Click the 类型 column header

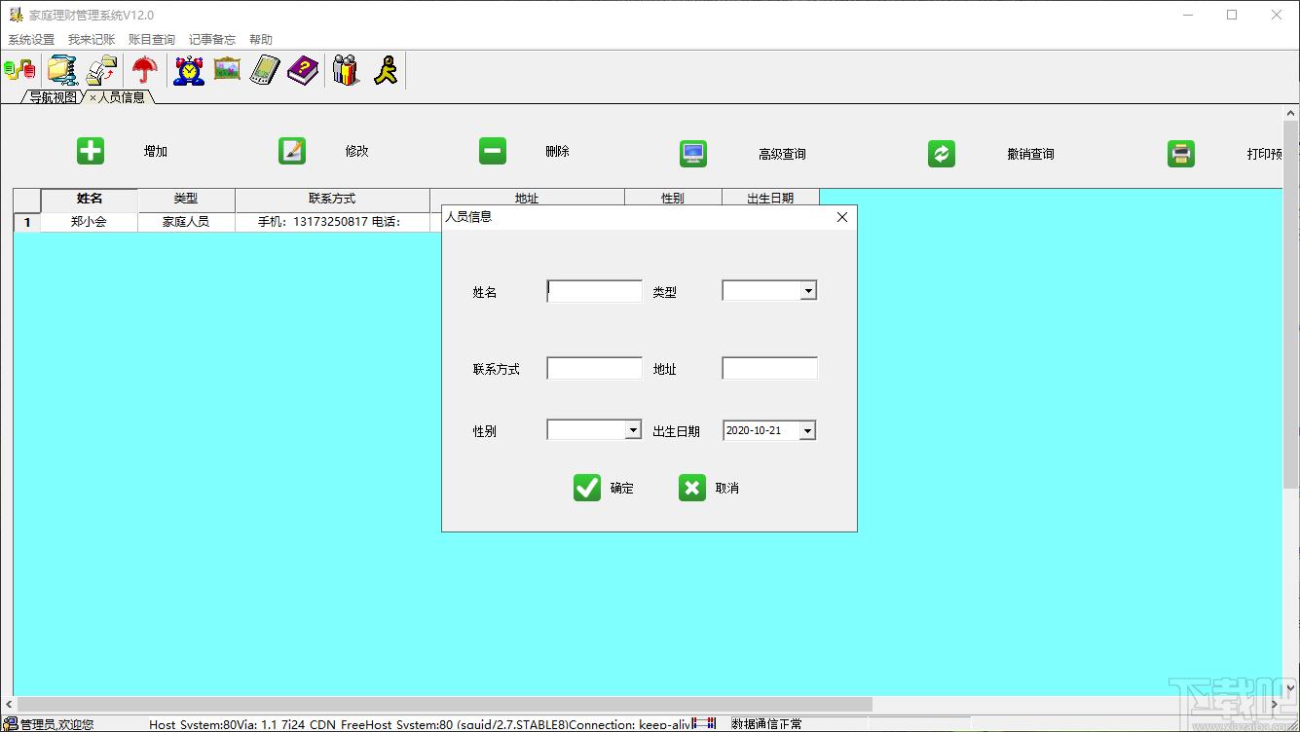pos(186,199)
